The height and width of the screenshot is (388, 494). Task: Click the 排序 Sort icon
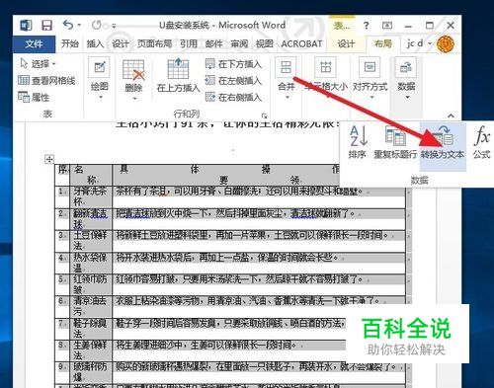[358, 142]
